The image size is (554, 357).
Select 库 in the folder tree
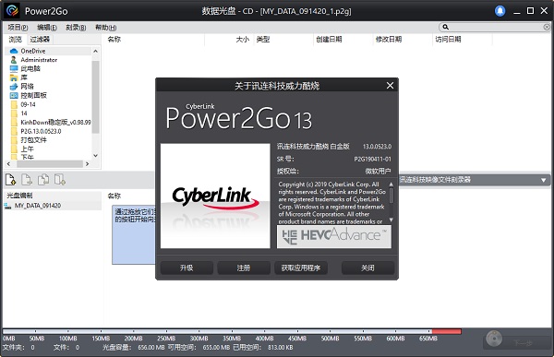click(24, 77)
